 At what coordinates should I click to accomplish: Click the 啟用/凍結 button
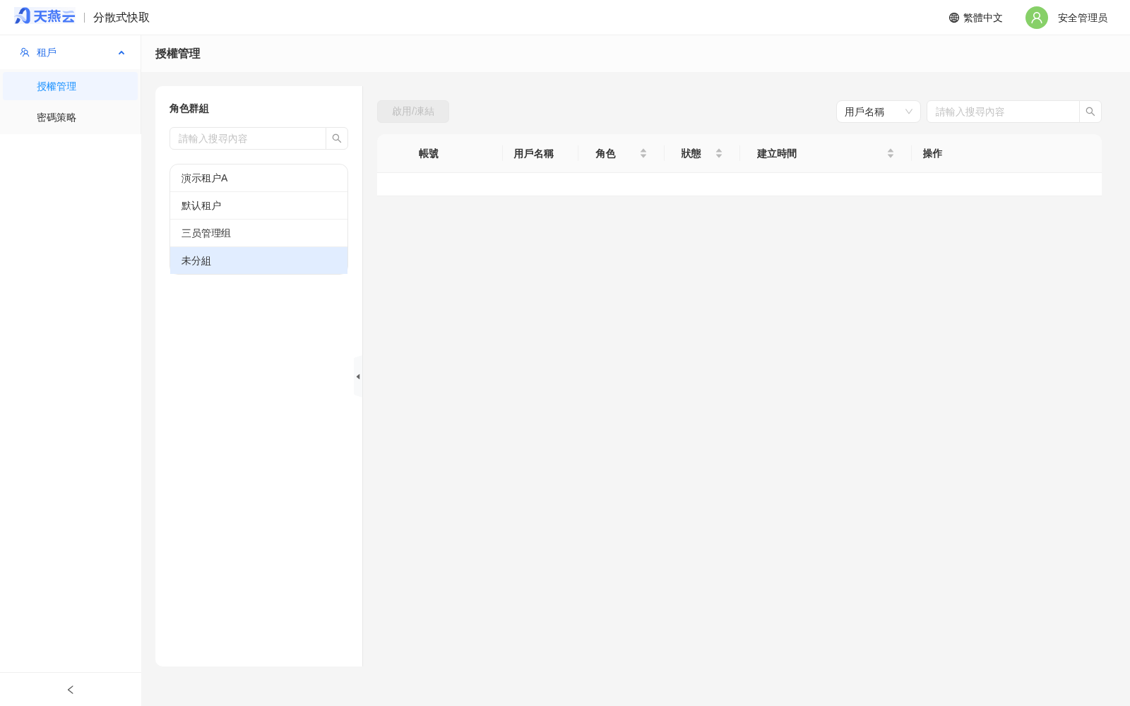(413, 112)
